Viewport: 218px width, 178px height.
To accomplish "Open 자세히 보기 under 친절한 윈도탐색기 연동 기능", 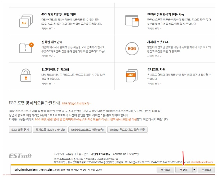I will [x=154, y=28].
